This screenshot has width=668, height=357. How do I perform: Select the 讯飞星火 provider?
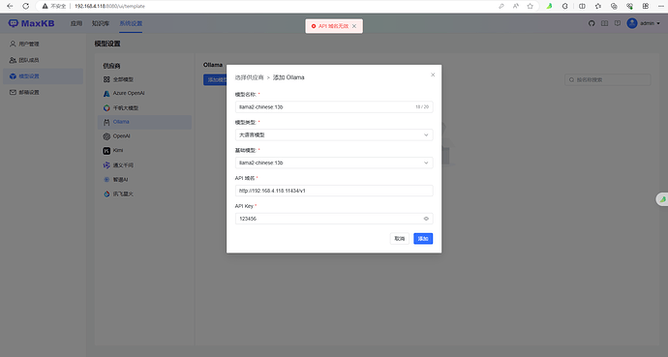pyautogui.click(x=144, y=194)
